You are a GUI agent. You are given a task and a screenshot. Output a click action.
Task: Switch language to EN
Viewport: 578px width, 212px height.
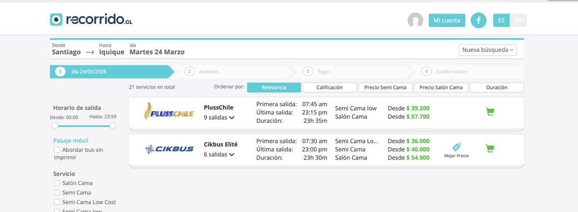(x=518, y=20)
